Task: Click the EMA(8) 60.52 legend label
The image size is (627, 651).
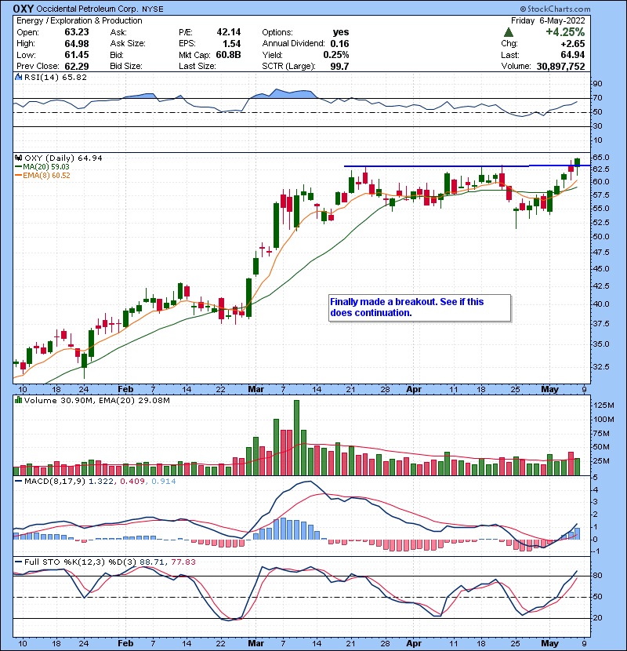Action: click(x=46, y=176)
